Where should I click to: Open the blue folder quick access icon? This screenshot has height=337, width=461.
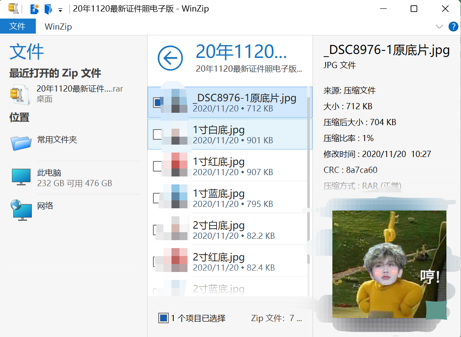pyautogui.click(x=49, y=8)
